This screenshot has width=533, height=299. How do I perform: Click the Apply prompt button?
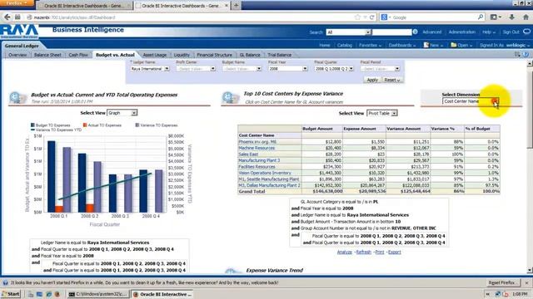tap(372, 80)
